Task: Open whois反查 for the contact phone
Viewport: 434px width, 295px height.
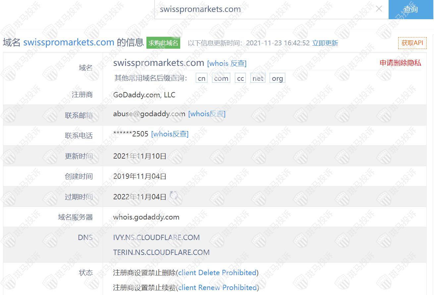Action: click(170, 134)
